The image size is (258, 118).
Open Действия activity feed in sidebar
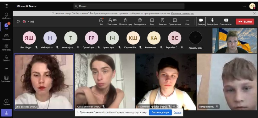(6, 16)
